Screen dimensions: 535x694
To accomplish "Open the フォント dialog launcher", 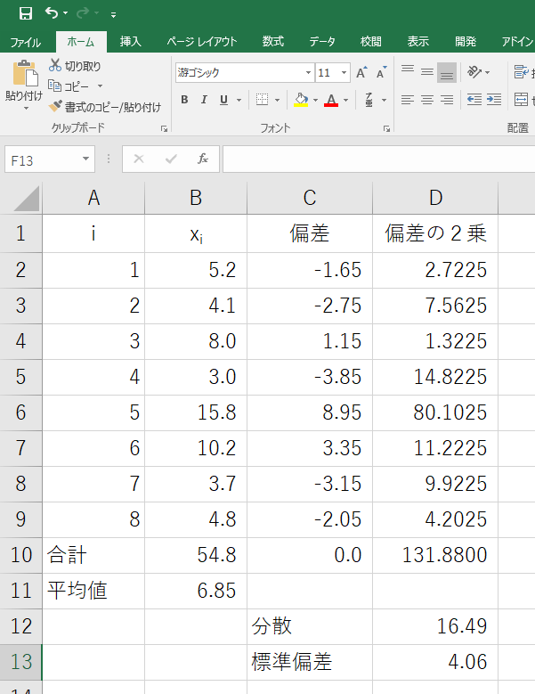I will coord(386,129).
